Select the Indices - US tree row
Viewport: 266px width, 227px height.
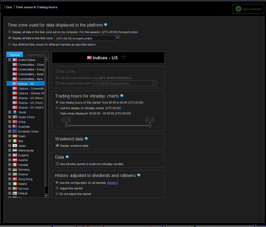tap(26, 84)
